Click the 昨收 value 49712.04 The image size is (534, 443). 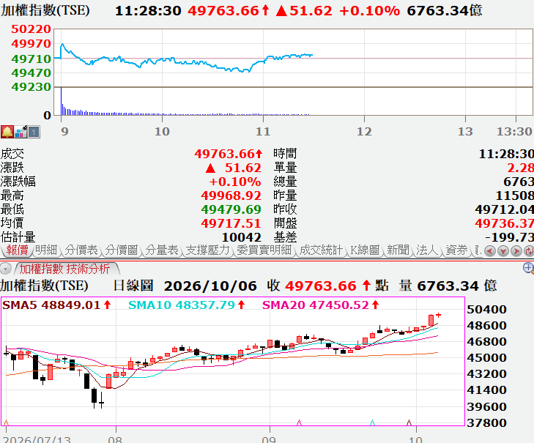click(x=505, y=209)
